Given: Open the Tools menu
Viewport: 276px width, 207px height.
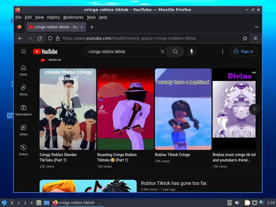Looking at the screenshot, I should (91, 17).
